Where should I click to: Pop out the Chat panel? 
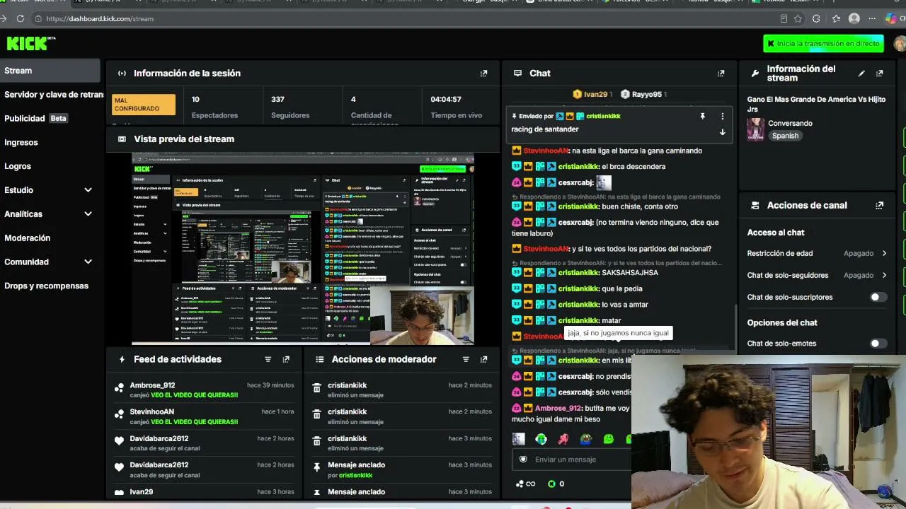pyautogui.click(x=721, y=74)
